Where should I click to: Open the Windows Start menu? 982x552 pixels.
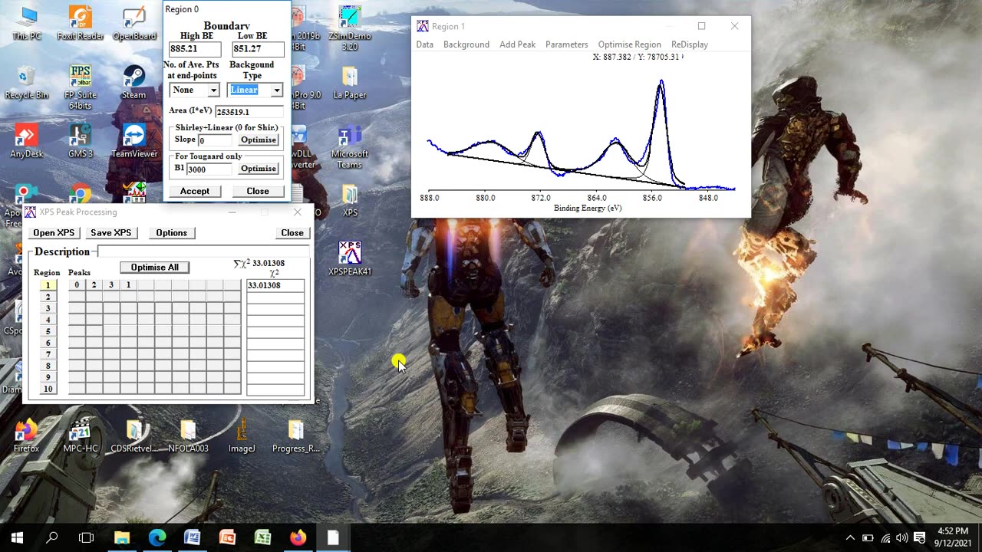[17, 538]
